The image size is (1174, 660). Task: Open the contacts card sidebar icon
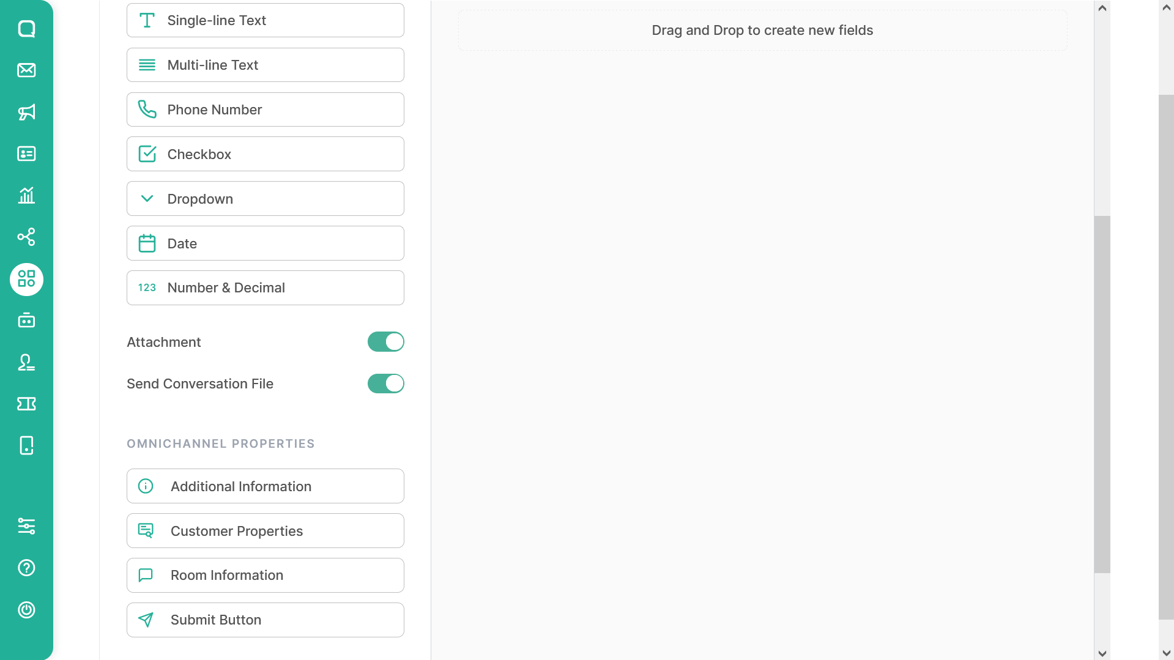(x=26, y=154)
